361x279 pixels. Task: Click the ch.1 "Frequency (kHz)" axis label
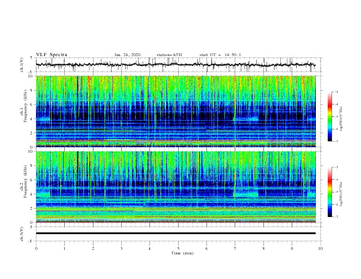click(25, 106)
